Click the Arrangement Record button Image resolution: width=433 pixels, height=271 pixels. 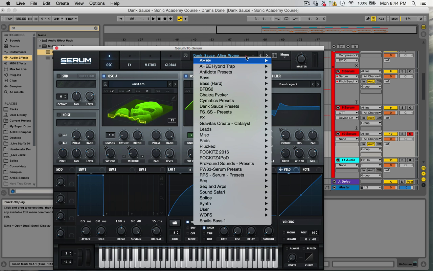click(165, 19)
